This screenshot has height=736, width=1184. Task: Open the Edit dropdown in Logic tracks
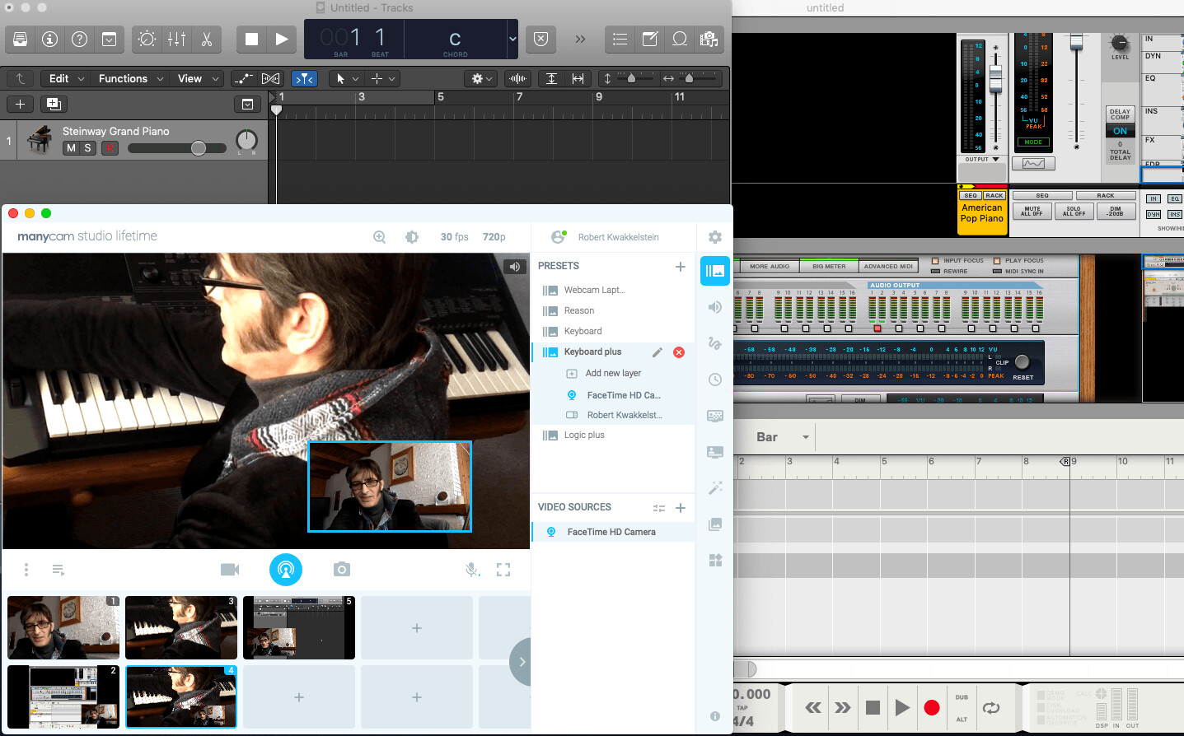point(67,78)
